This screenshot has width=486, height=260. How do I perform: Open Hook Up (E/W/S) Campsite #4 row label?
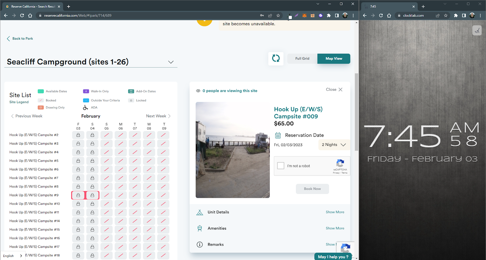[34, 152]
